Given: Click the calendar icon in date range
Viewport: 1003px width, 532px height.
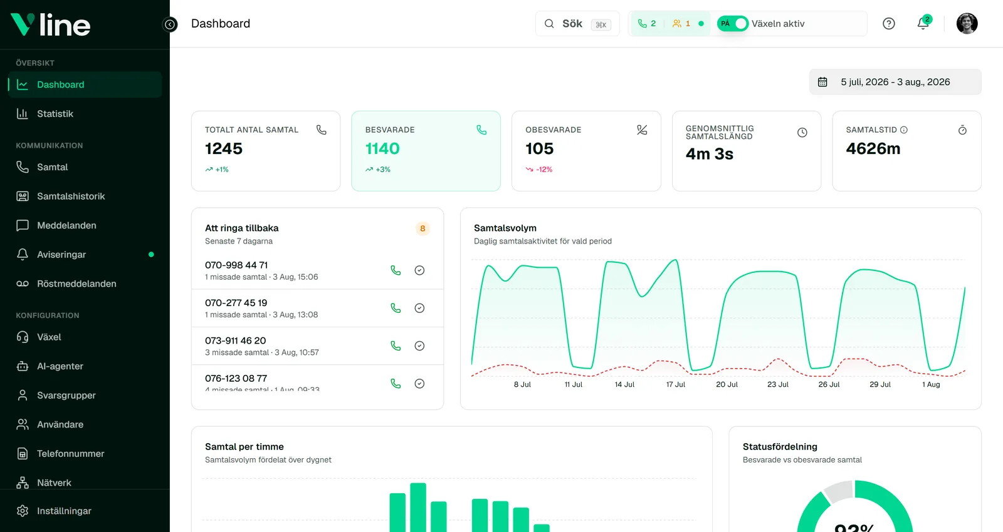Looking at the screenshot, I should click(822, 82).
